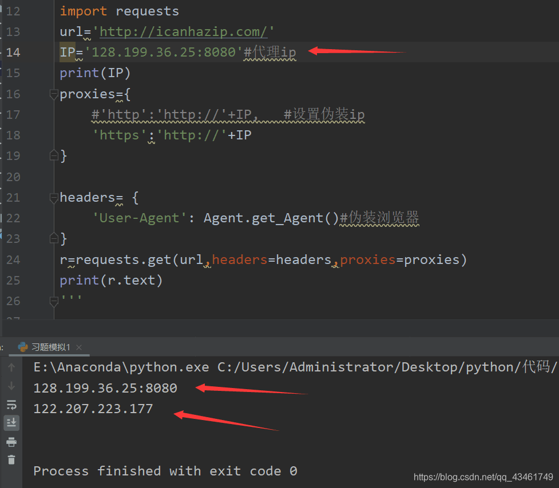
Task: Toggle the scroll-to-end console icon
Action: pyautogui.click(x=11, y=423)
